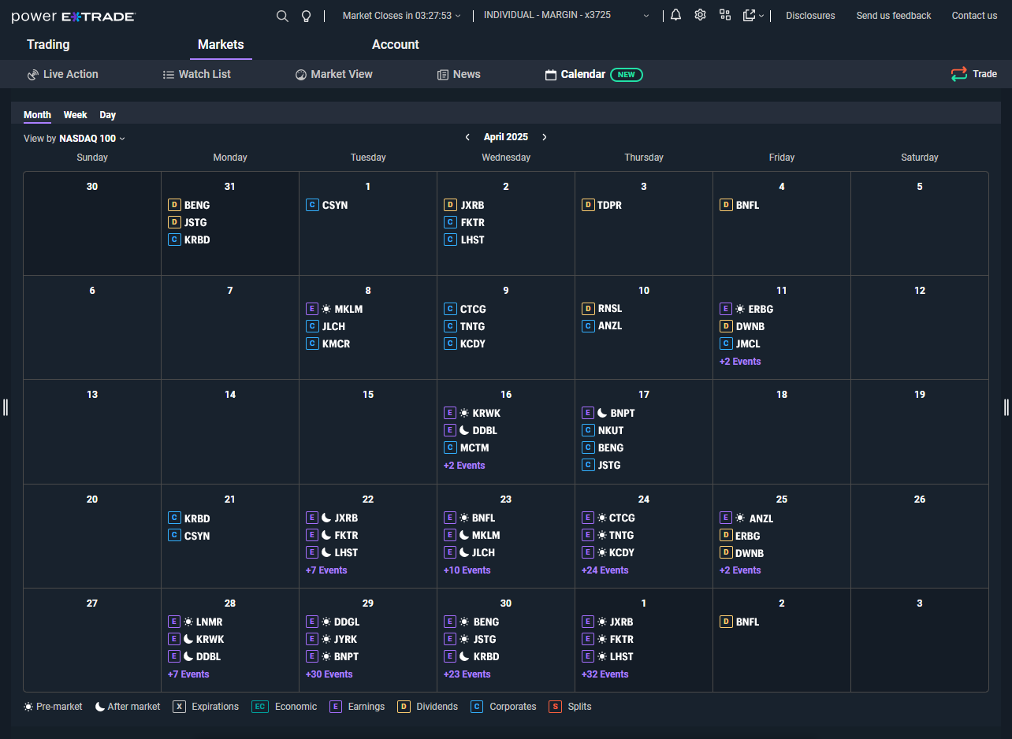Open +2 Events on April 11

[740, 362]
